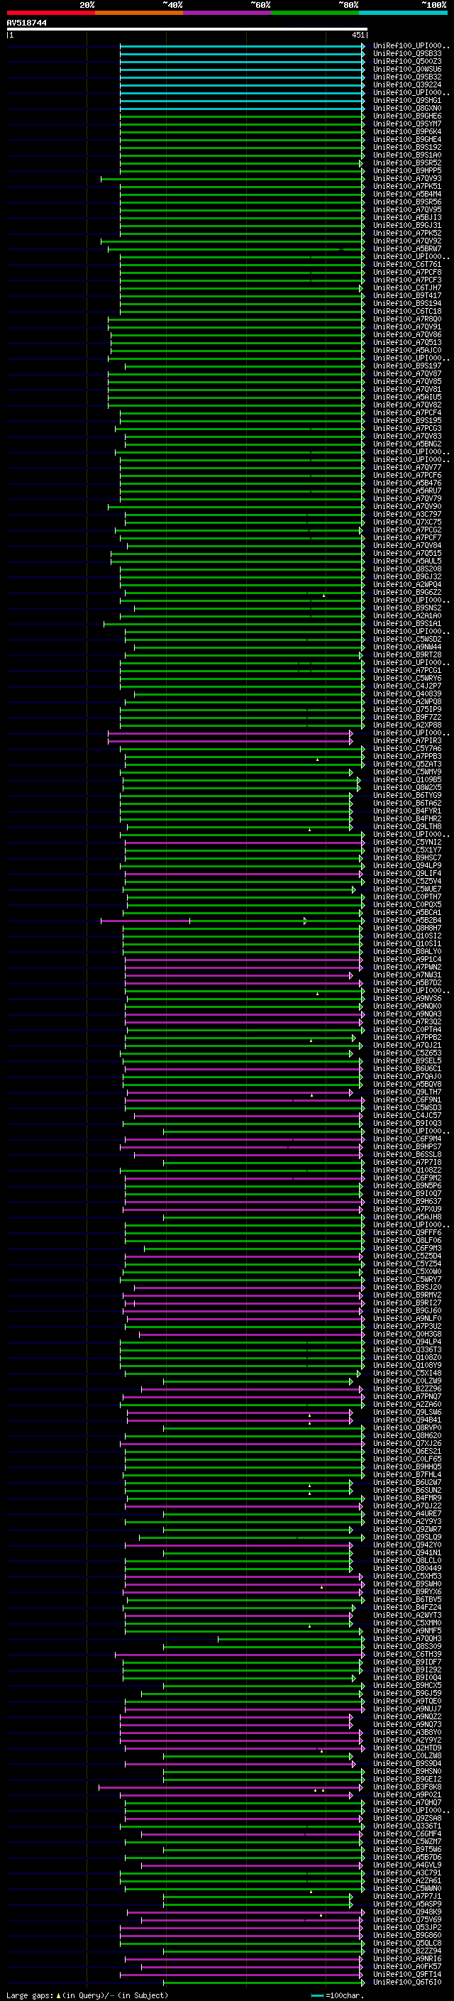Select the UniRef100_A7NW31 label
454x2001 pixels.
(x=406, y=975)
